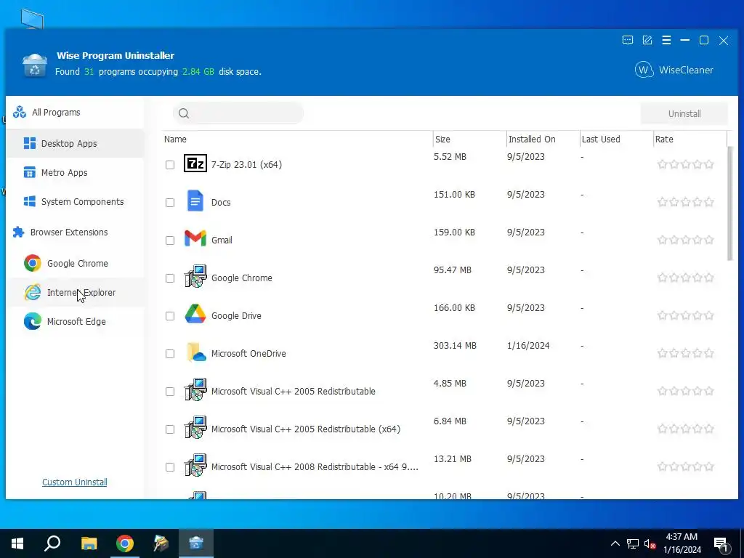This screenshot has height=558, width=744.
Task: Rate Google Drive with one star
Action: [x=663, y=315]
